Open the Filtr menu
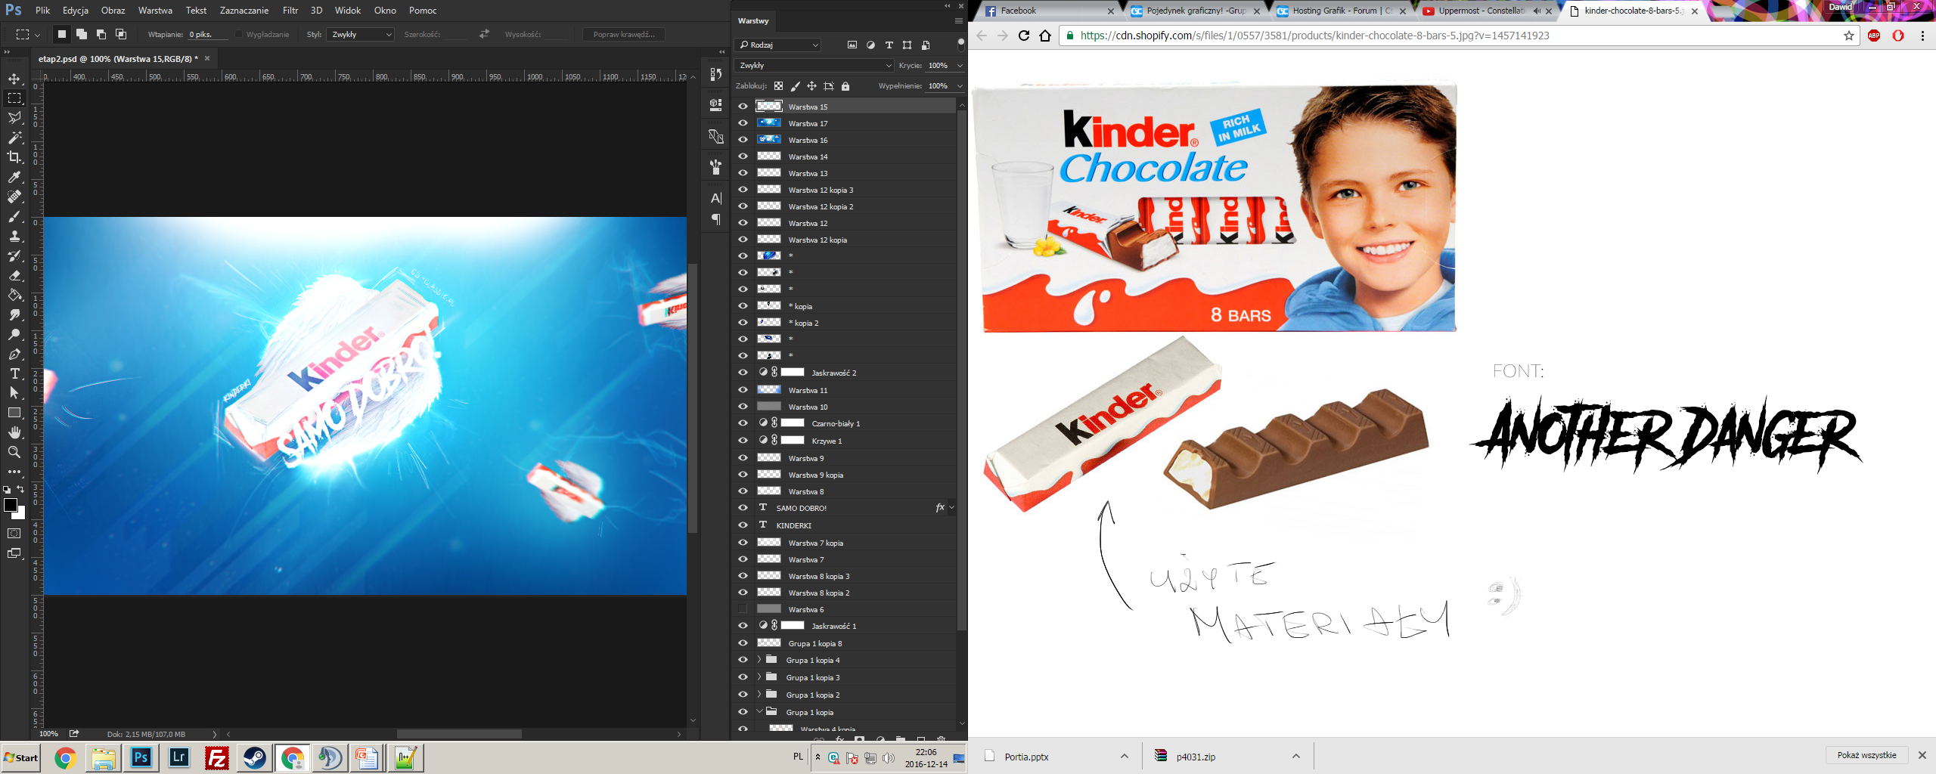This screenshot has height=774, width=1936. pyautogui.click(x=290, y=11)
